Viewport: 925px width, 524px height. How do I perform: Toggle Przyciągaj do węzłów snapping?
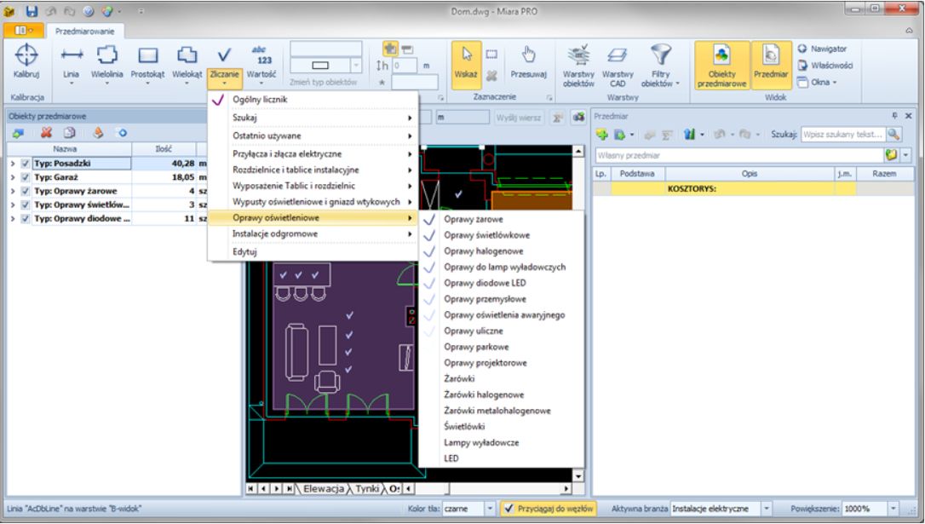coord(548,509)
